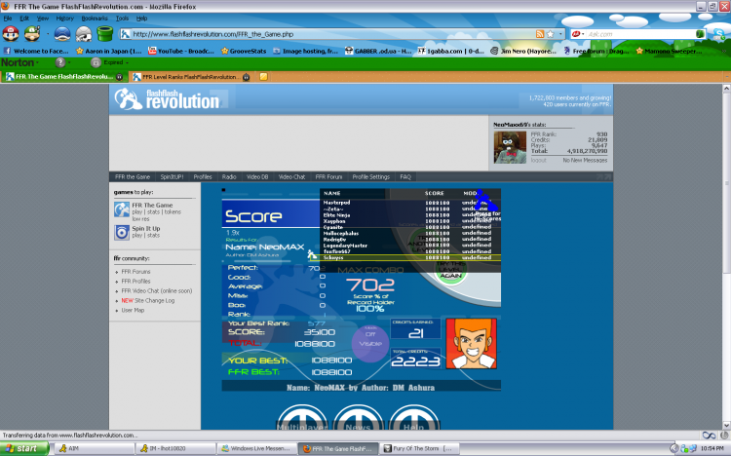Screen dimensions: 731x456
Task: Open Radio in the site navigation bar
Action: [x=229, y=176]
